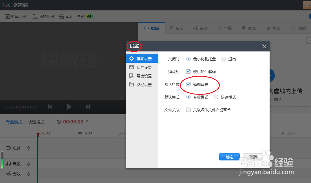This screenshot has height=183, width=311.
Task: Close the 设置 dialog with X
Action: pyautogui.click(x=264, y=46)
